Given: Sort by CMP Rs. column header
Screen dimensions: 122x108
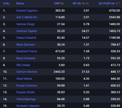Looking at the screenshot, I should [59, 3].
